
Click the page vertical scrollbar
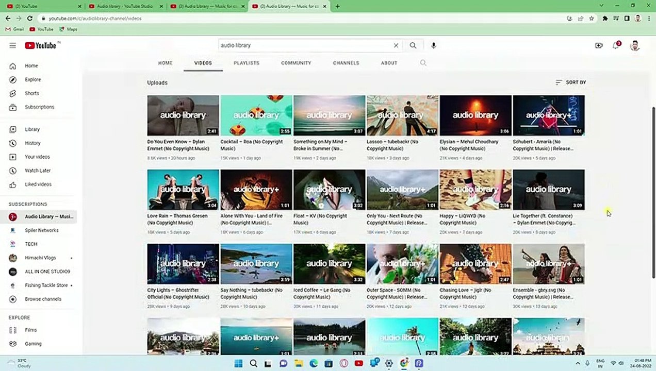pos(653,193)
